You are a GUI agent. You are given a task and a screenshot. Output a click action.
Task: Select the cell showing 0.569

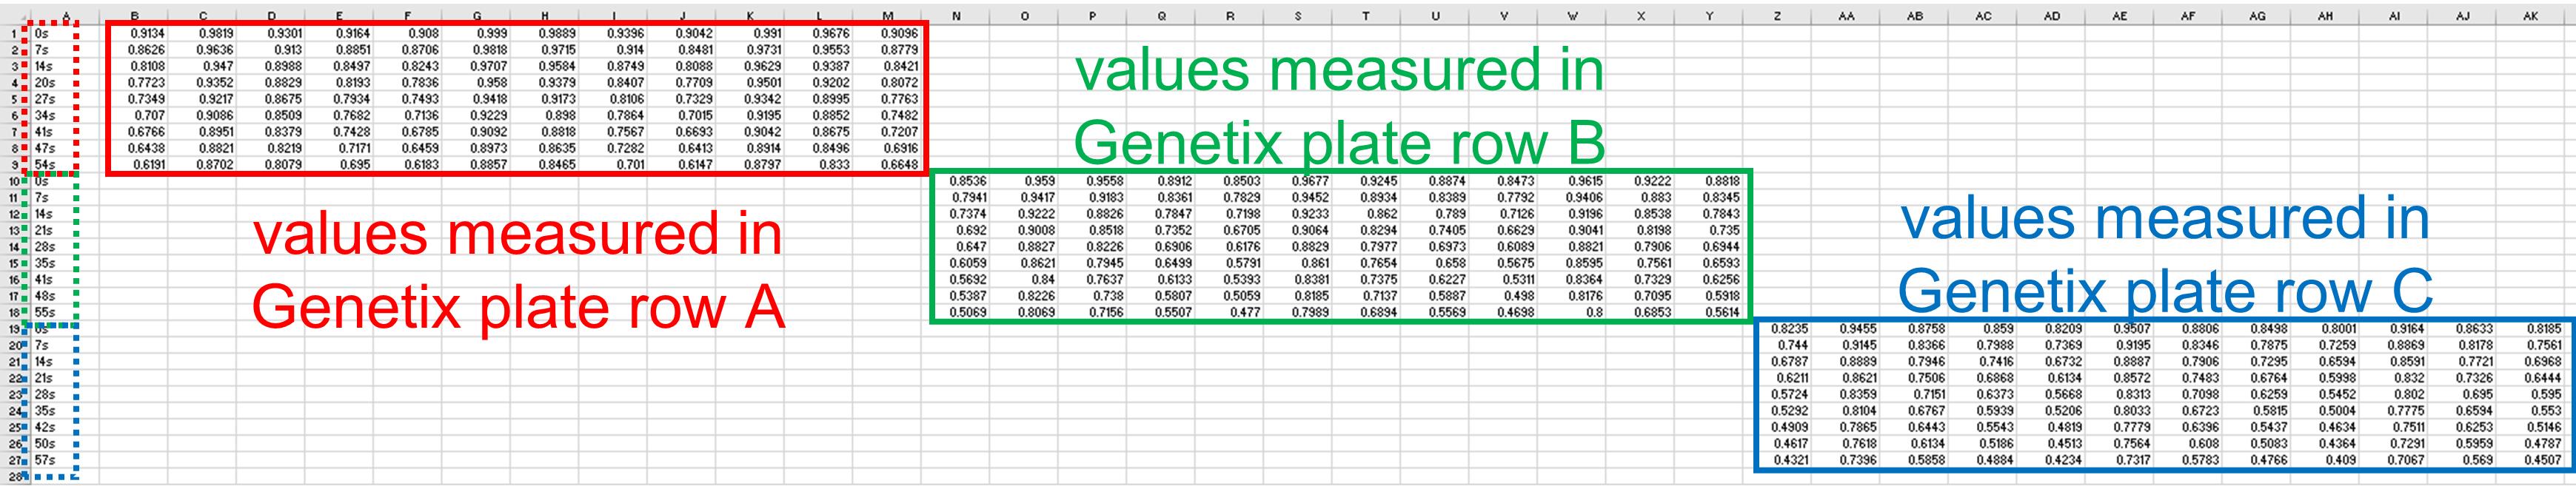coord(2462,460)
